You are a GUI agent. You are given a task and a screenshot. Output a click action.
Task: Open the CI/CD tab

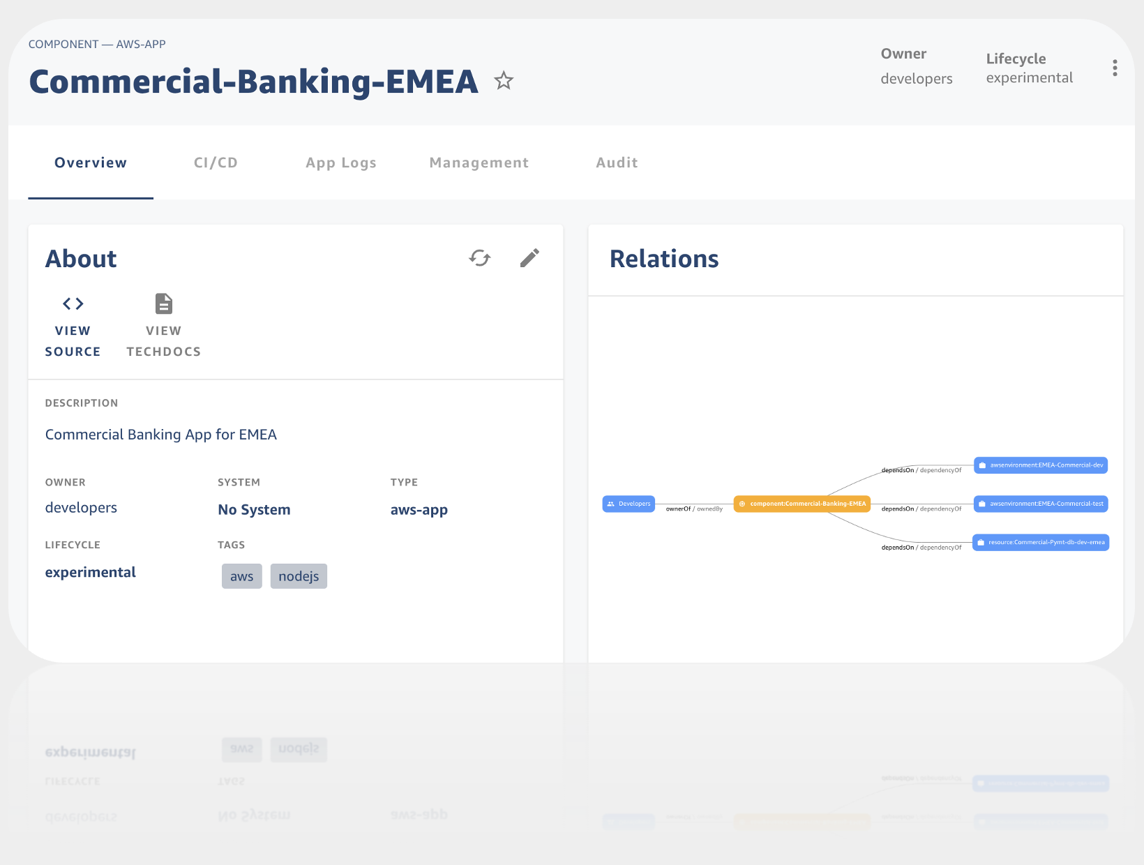click(216, 163)
